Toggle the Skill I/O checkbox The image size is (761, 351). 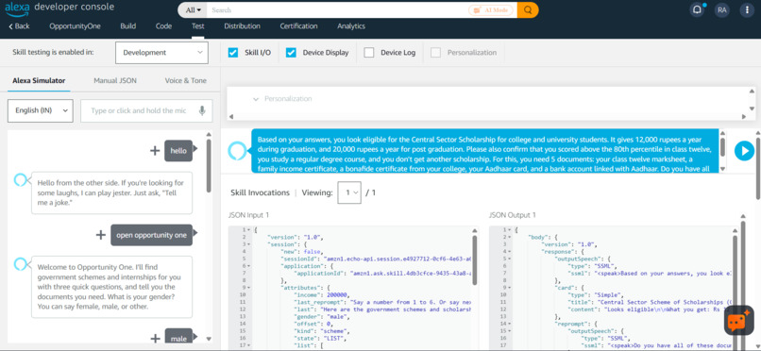point(233,52)
